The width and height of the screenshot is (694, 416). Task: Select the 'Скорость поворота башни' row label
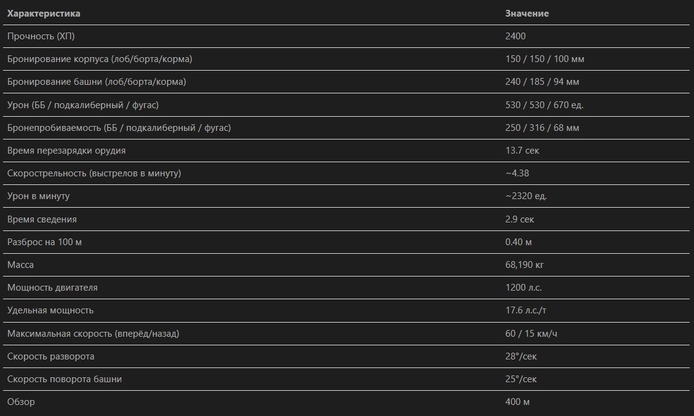point(65,379)
